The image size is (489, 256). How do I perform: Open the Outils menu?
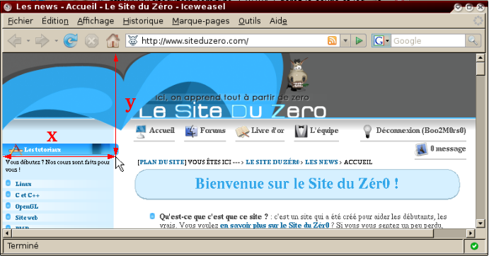click(x=250, y=21)
